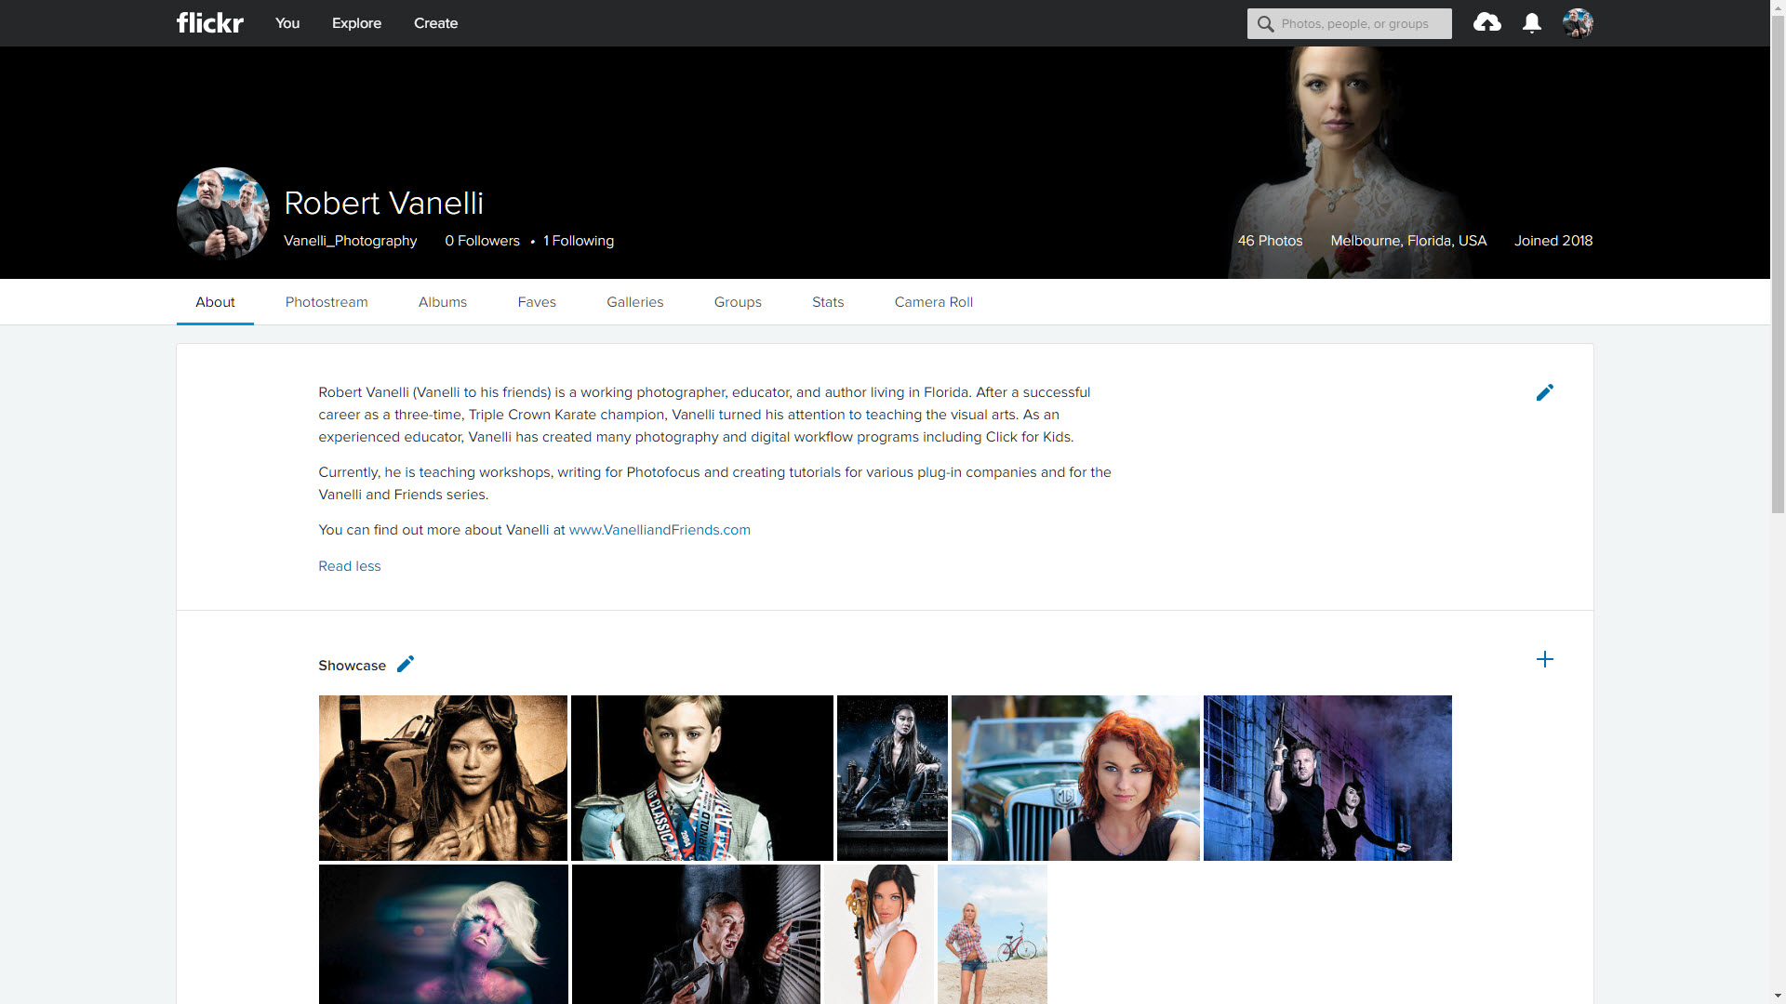The width and height of the screenshot is (1786, 1004).
Task: Click 0 Followers link
Action: point(482,241)
